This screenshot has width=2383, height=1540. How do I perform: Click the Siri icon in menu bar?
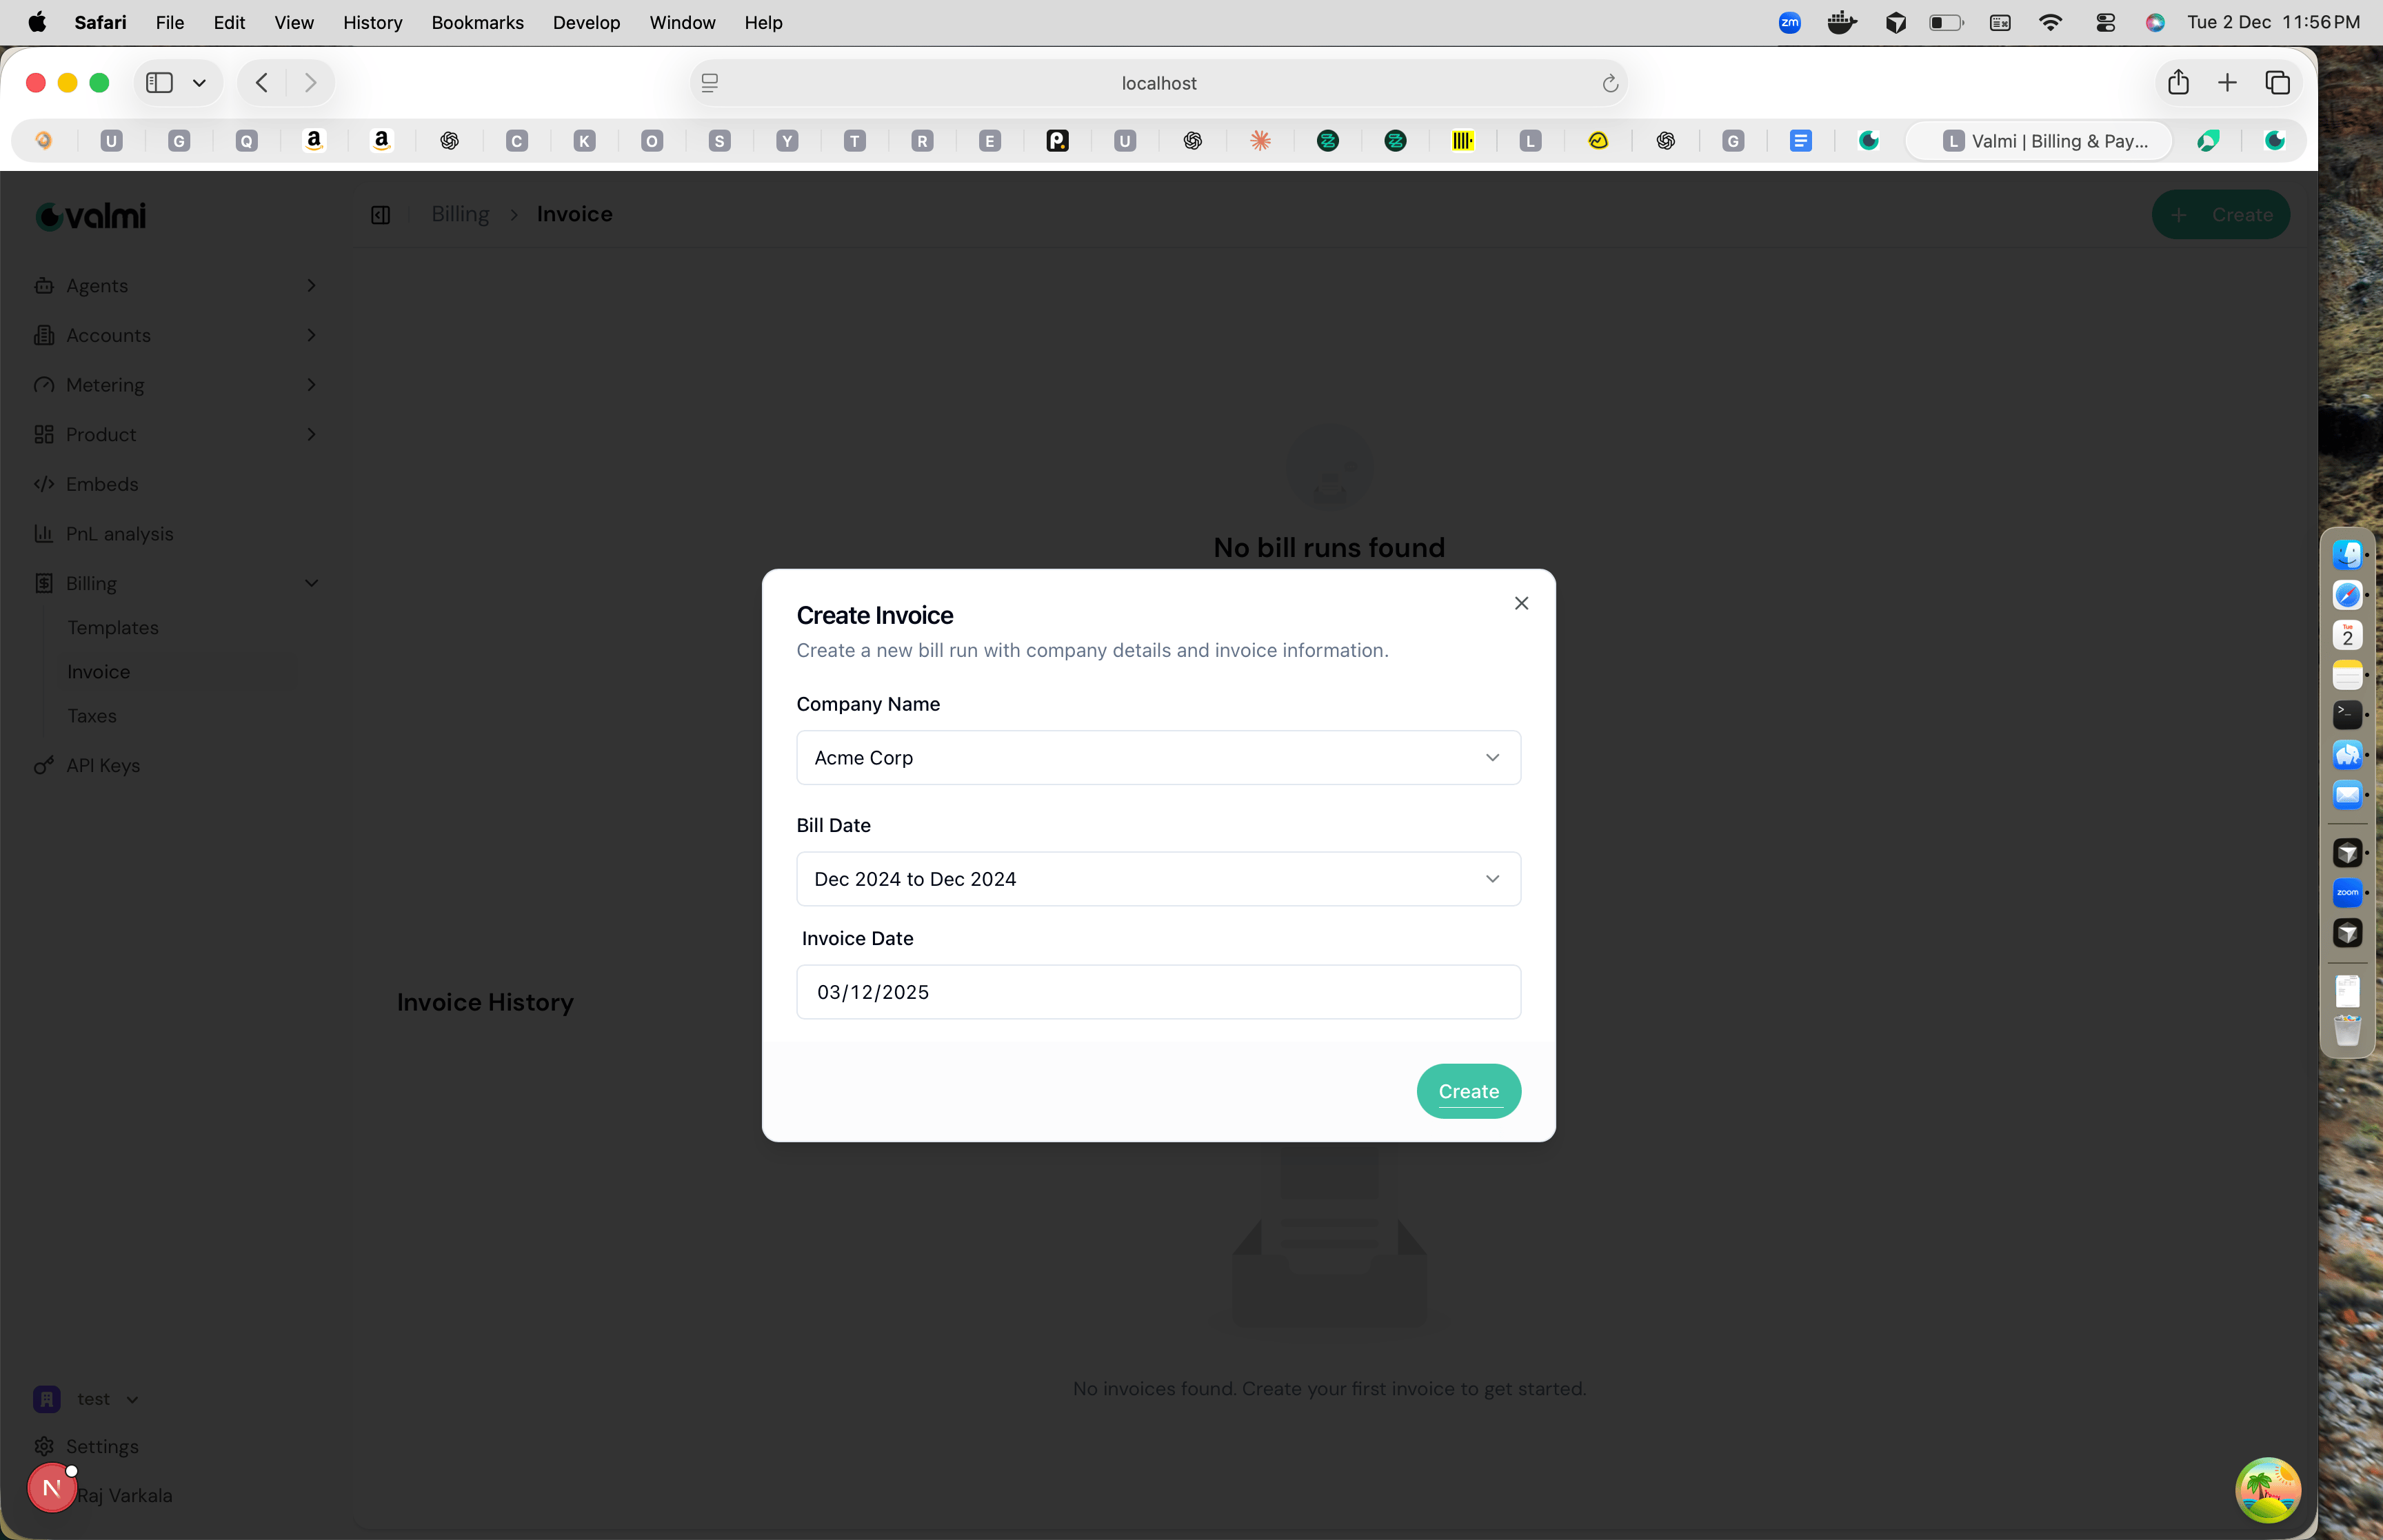pos(2155,22)
